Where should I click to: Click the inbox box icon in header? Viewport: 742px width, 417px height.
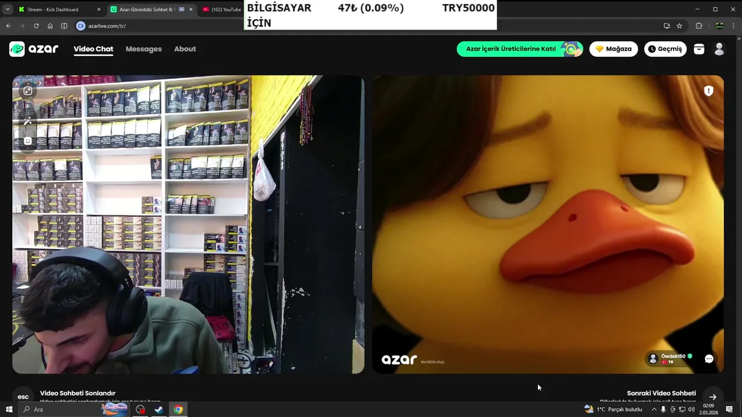pyautogui.click(x=699, y=49)
